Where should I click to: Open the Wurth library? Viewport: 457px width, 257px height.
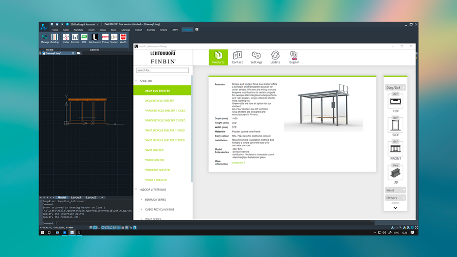coord(123,39)
